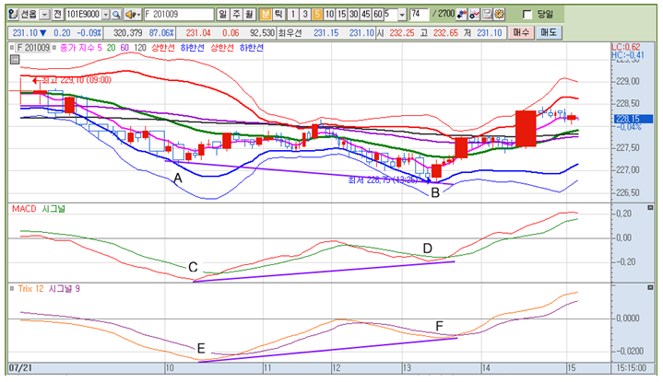The image size is (663, 382).
Task: Open the chart settings gear icon
Action: coord(498,15)
